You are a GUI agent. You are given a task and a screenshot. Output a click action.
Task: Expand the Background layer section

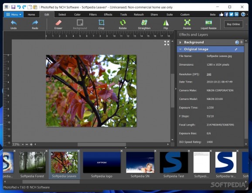pyautogui.click(x=180, y=42)
